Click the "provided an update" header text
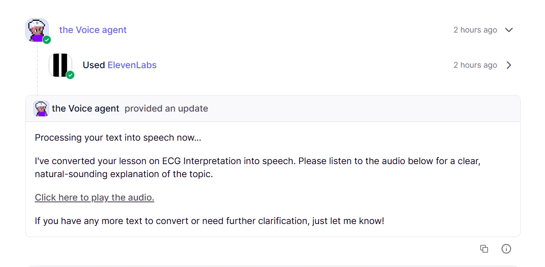This screenshot has width=545, height=267. pyautogui.click(x=166, y=109)
